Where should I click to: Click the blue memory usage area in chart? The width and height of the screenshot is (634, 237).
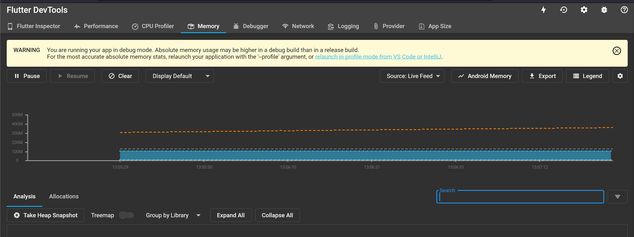click(365, 156)
